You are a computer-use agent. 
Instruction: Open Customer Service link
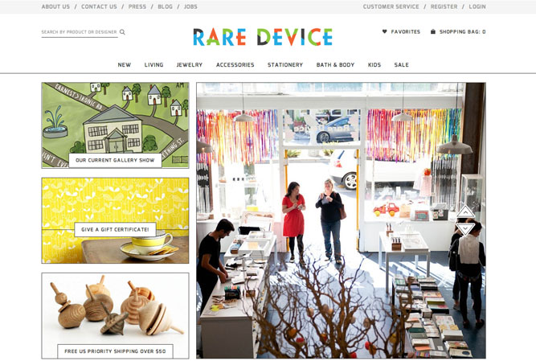click(x=391, y=6)
